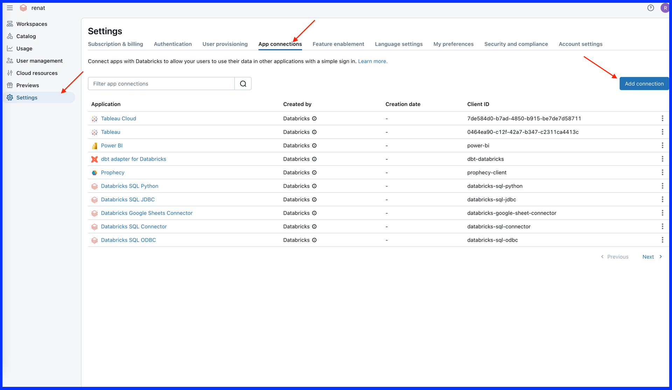The height and width of the screenshot is (390, 672).
Task: Select the Catalog icon in the sidebar
Action: [x=9, y=36]
